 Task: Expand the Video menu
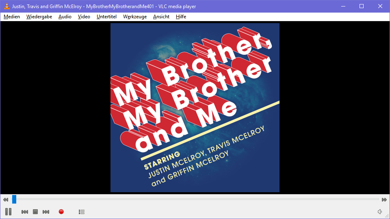pos(84,17)
